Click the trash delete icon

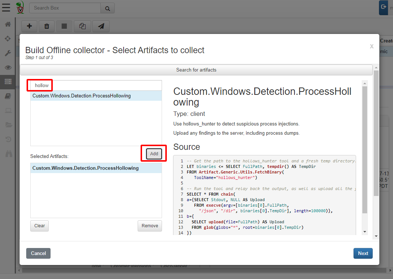click(47, 26)
